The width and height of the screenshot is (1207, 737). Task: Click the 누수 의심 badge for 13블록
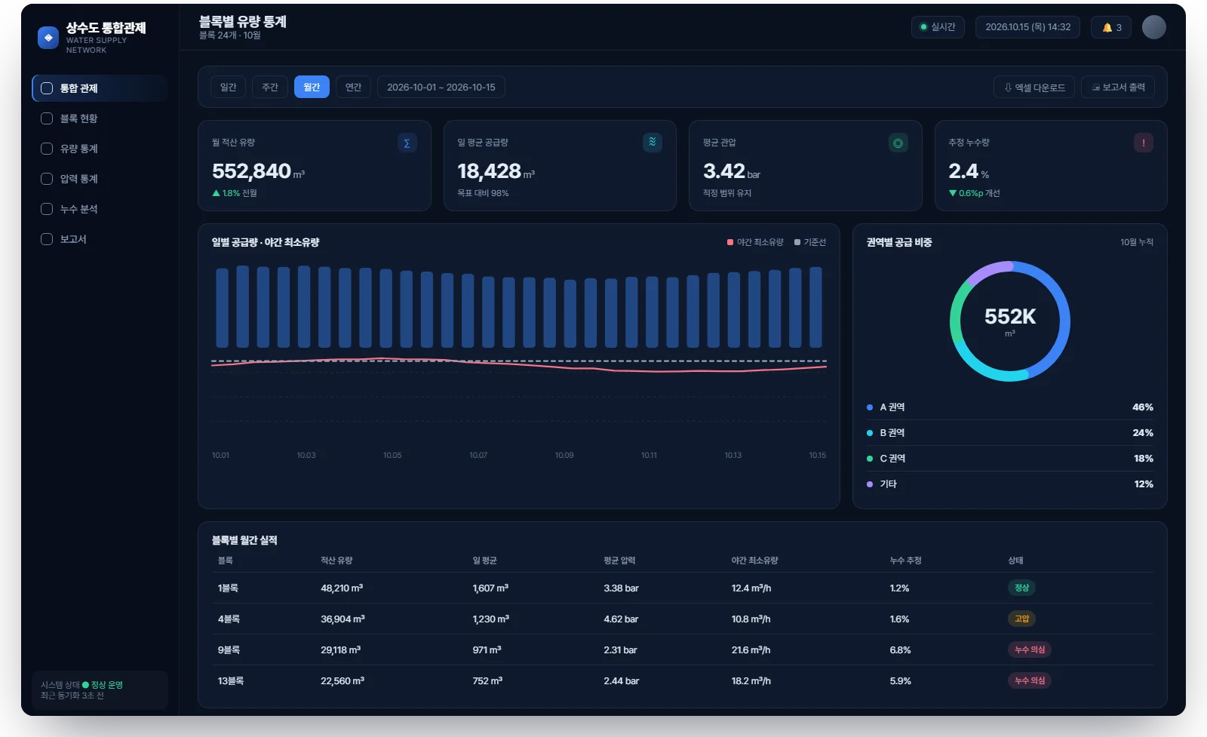1030,680
